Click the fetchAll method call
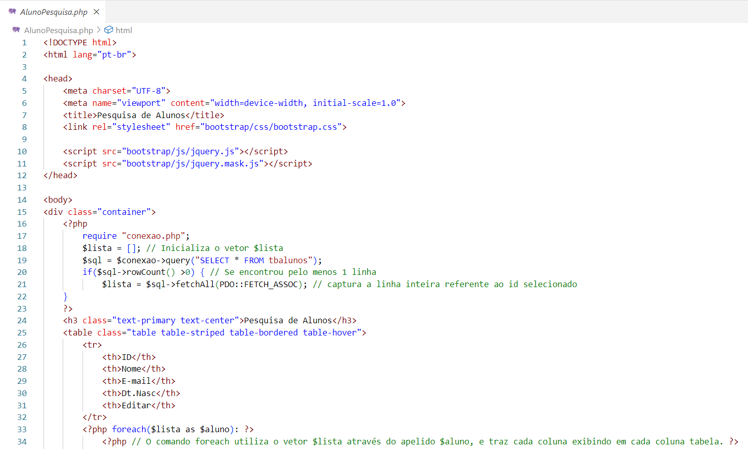Screen dimensions: 748x449 click(x=195, y=285)
